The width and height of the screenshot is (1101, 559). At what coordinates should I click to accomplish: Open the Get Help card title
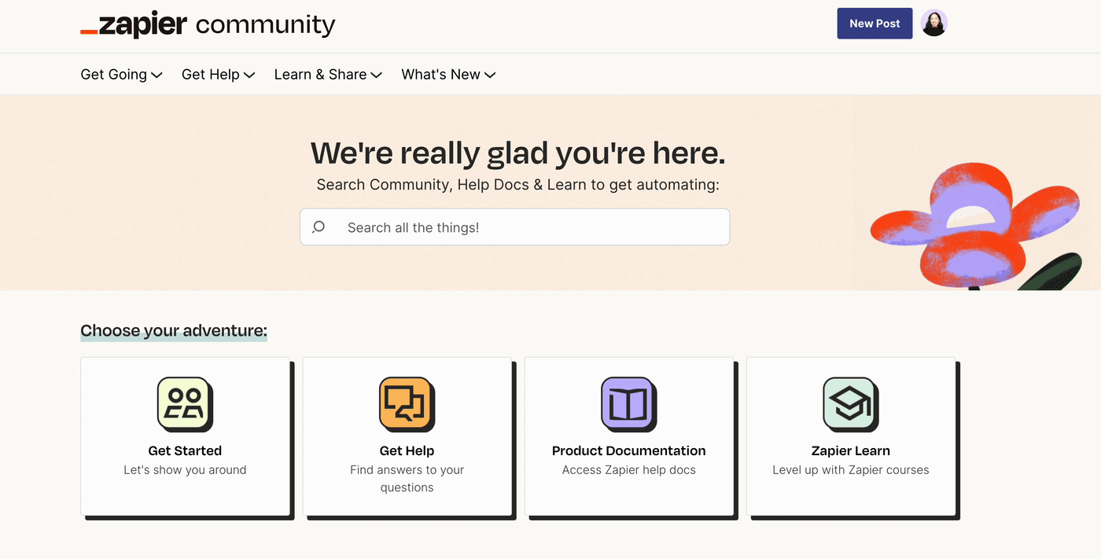click(407, 451)
